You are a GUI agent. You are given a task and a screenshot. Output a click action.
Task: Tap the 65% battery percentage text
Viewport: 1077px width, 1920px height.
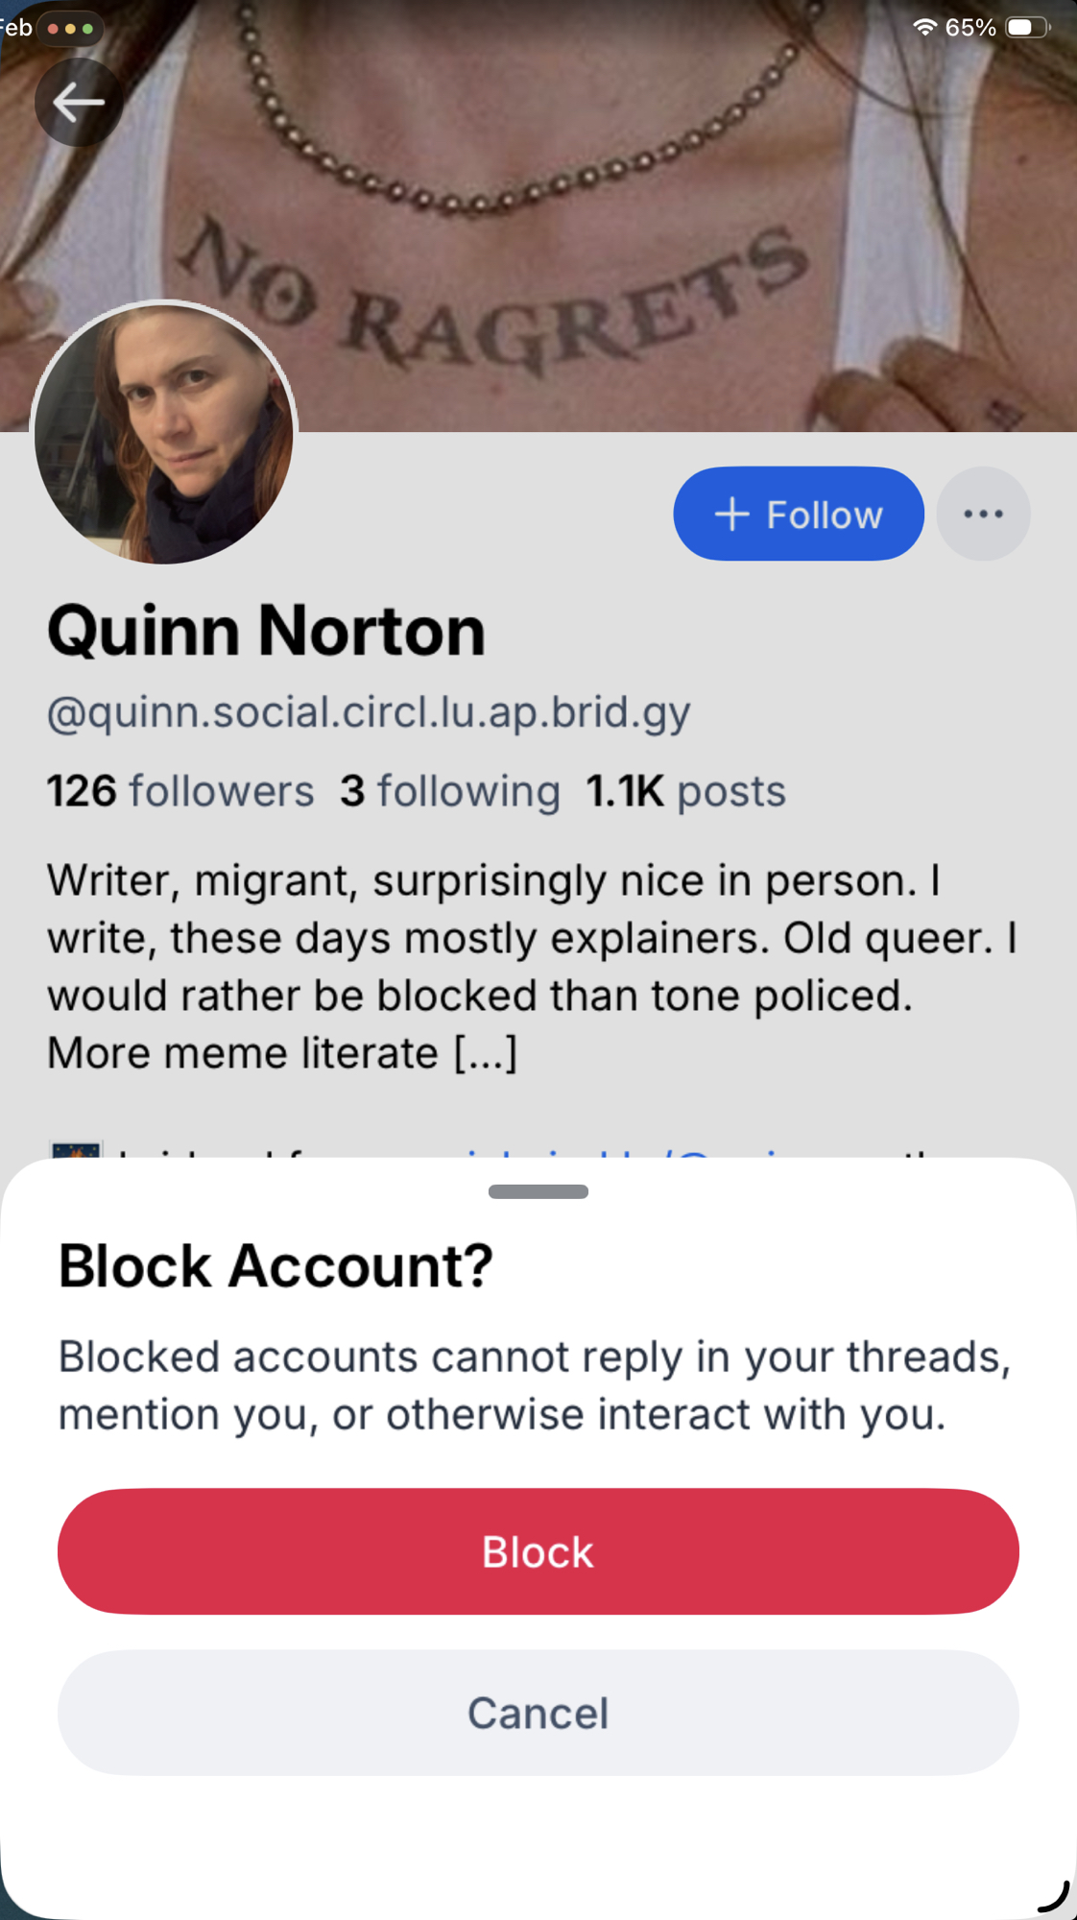click(970, 27)
